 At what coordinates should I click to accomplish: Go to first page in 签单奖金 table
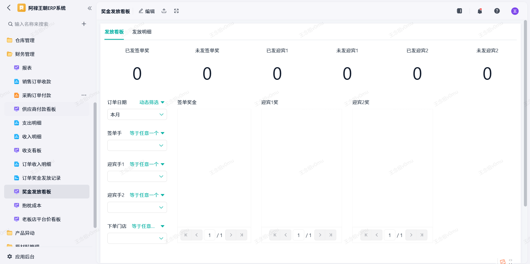coord(186,235)
